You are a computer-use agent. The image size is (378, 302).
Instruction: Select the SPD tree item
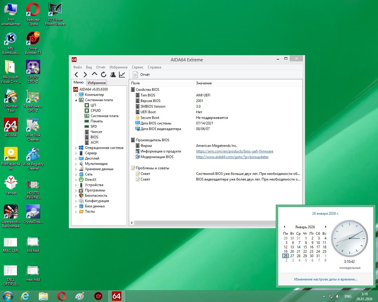[x=94, y=127]
